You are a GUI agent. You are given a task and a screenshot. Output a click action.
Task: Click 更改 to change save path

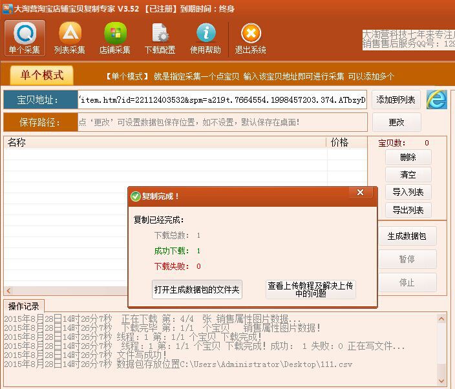coord(396,122)
